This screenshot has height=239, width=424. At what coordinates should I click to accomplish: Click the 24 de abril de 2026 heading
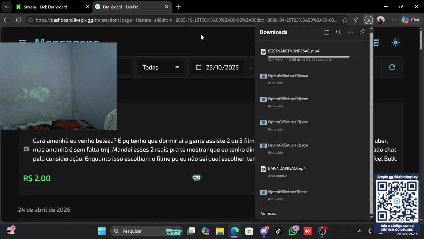click(x=44, y=210)
